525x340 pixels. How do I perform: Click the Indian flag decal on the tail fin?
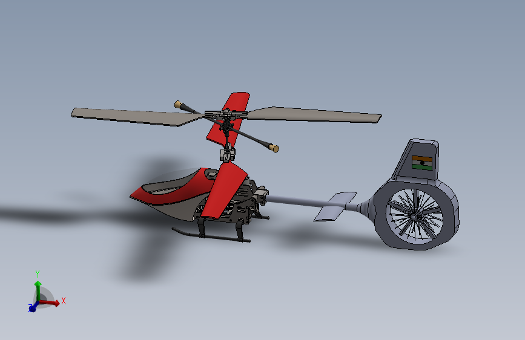point(422,163)
